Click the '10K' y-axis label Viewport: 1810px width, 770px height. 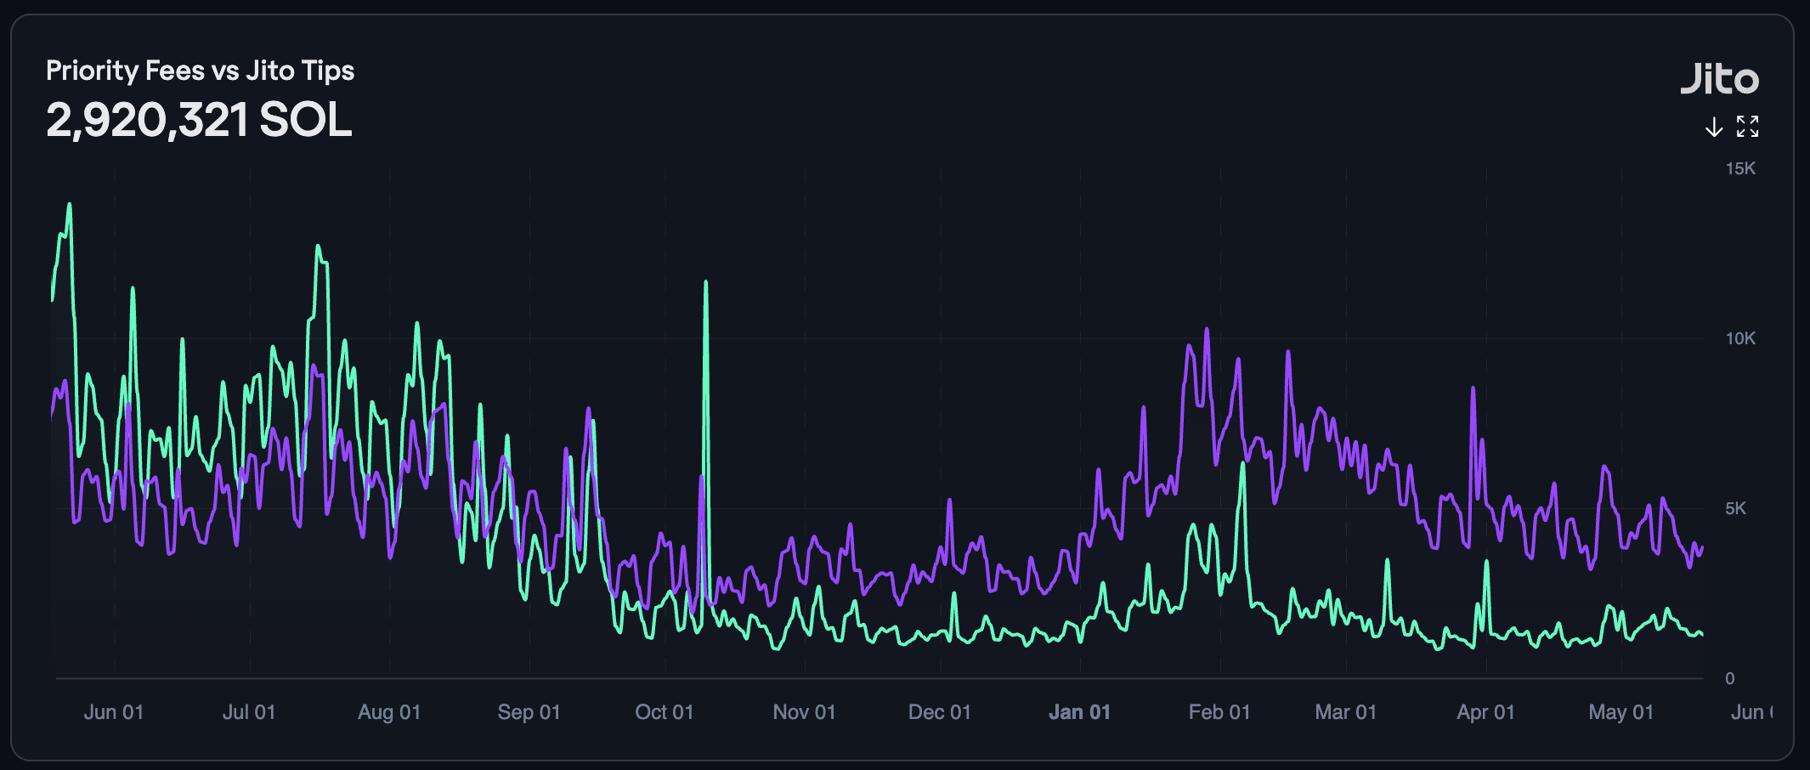pyautogui.click(x=1740, y=338)
